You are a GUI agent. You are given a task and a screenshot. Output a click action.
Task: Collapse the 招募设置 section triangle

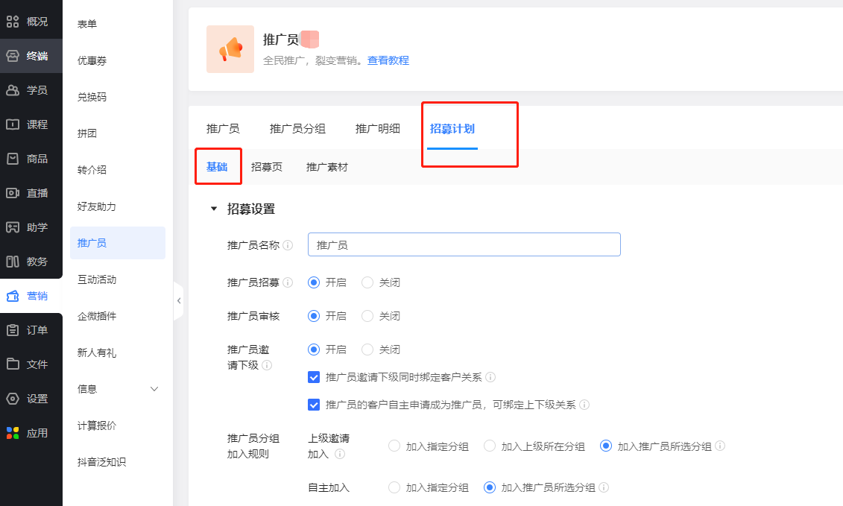[214, 209]
